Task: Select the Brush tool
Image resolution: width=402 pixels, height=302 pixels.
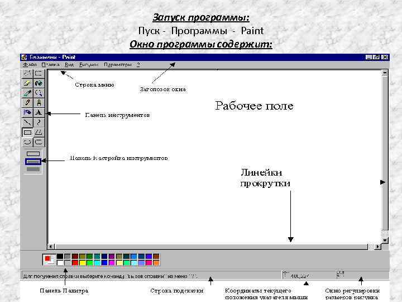Action: tap(39, 103)
